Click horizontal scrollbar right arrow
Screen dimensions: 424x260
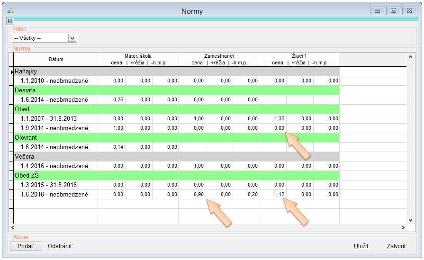pos(402,228)
